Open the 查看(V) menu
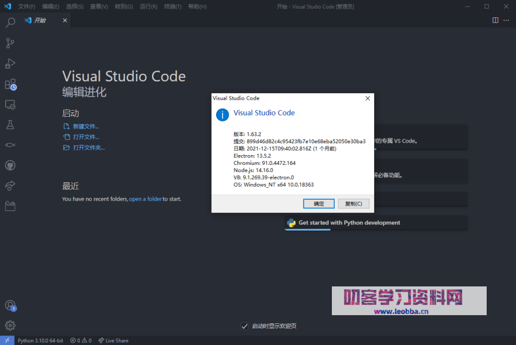This screenshot has width=516, height=345. (99, 7)
